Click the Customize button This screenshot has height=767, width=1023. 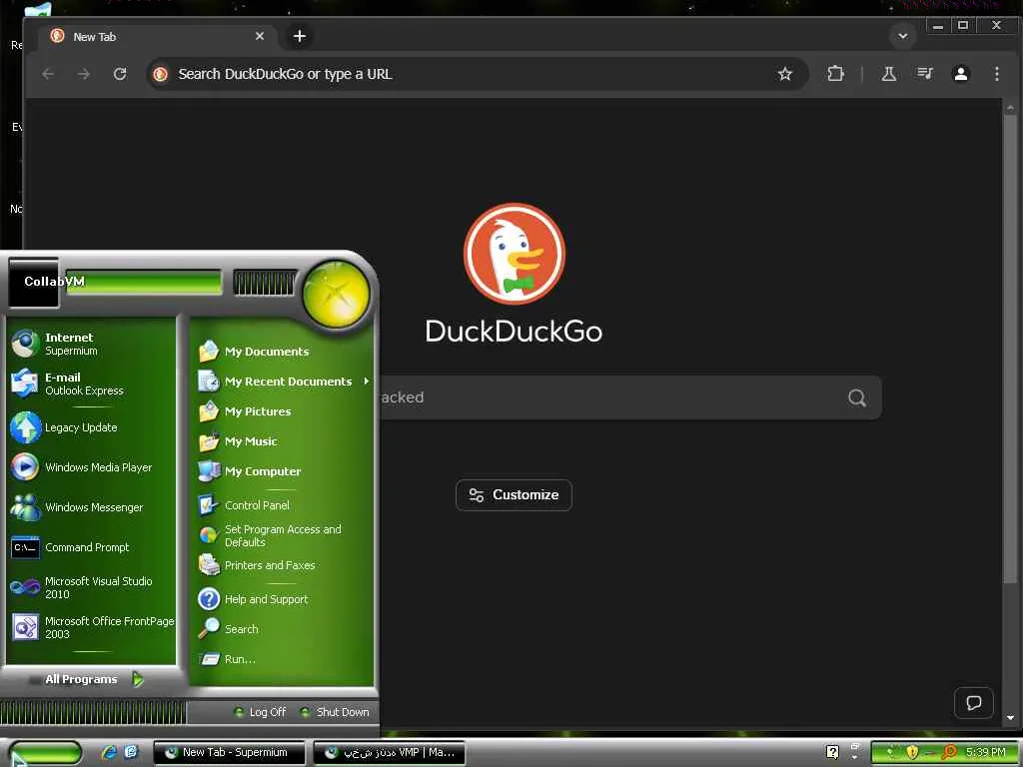tap(514, 495)
